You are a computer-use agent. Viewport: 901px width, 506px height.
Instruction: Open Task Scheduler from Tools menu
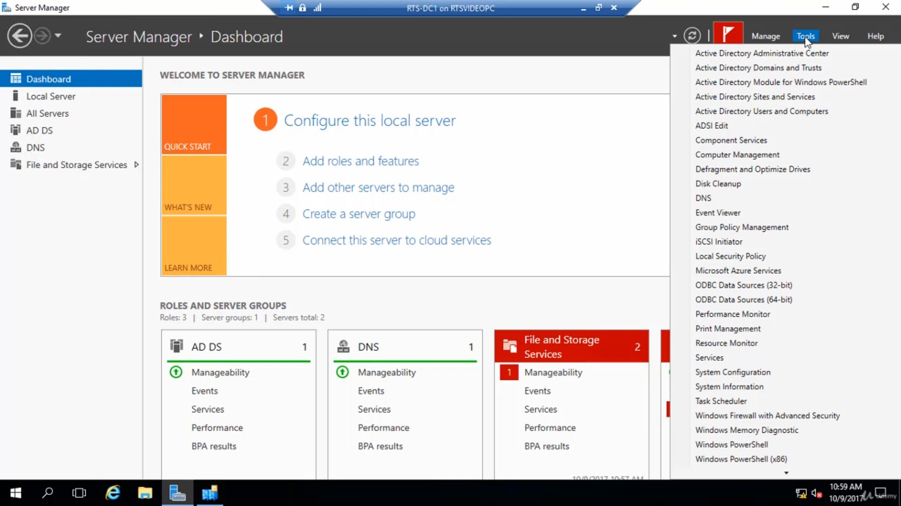click(x=721, y=401)
